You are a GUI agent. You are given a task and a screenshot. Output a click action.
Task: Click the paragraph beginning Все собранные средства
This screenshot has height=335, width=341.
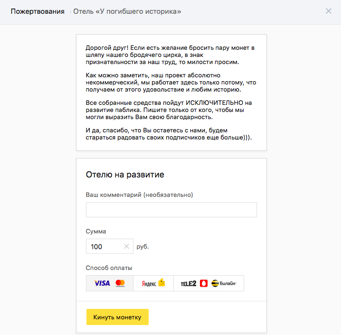pos(169,110)
